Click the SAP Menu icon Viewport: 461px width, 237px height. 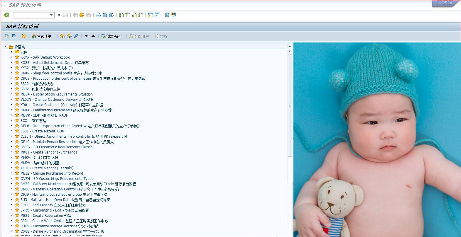(14, 36)
